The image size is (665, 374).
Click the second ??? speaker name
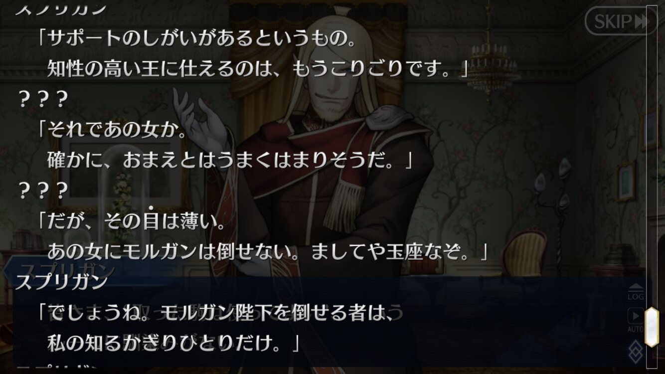(42, 190)
